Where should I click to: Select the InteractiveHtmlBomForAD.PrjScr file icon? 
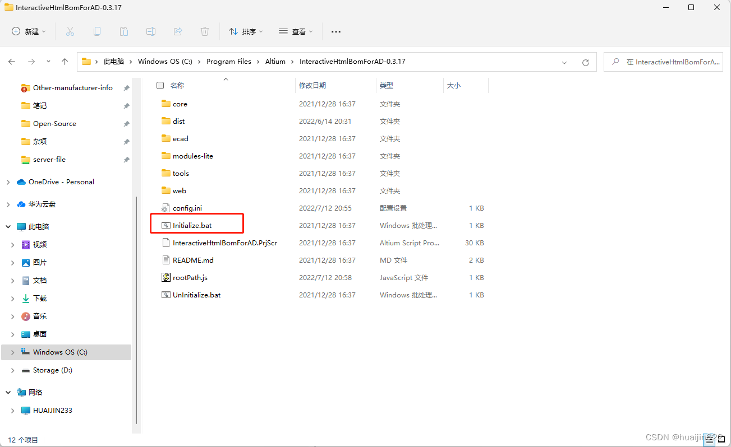[165, 243]
